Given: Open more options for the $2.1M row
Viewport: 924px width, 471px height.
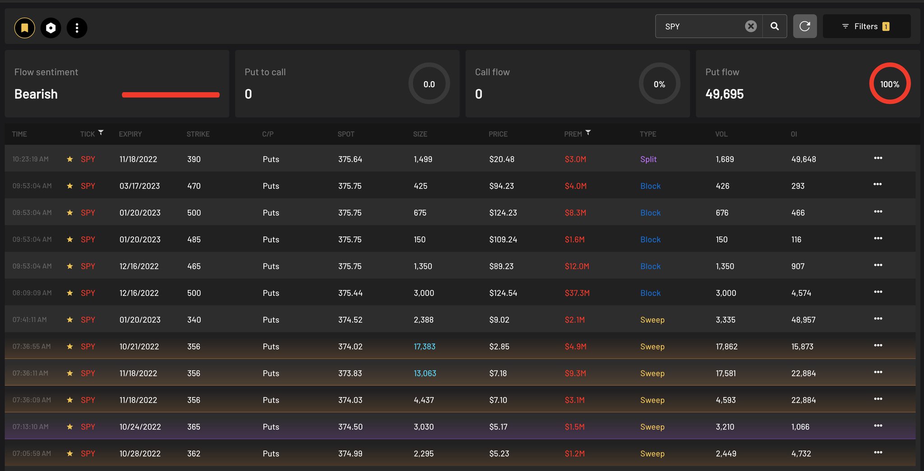Looking at the screenshot, I should [878, 319].
